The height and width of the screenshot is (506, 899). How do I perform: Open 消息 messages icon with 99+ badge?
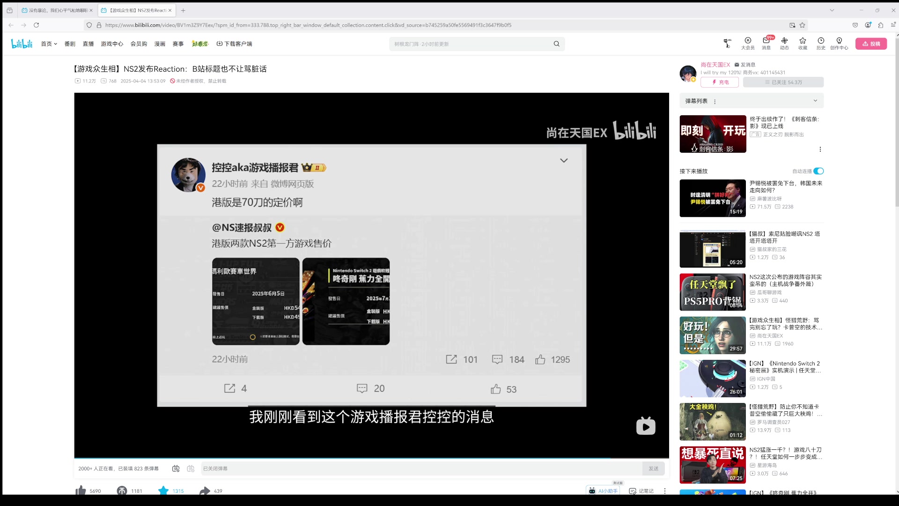766,44
